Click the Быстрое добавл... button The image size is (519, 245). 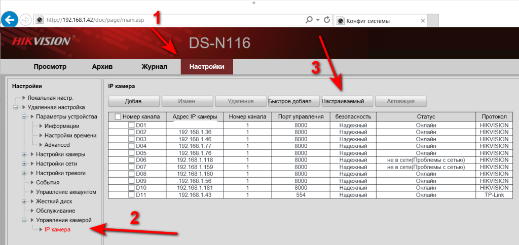coord(294,101)
